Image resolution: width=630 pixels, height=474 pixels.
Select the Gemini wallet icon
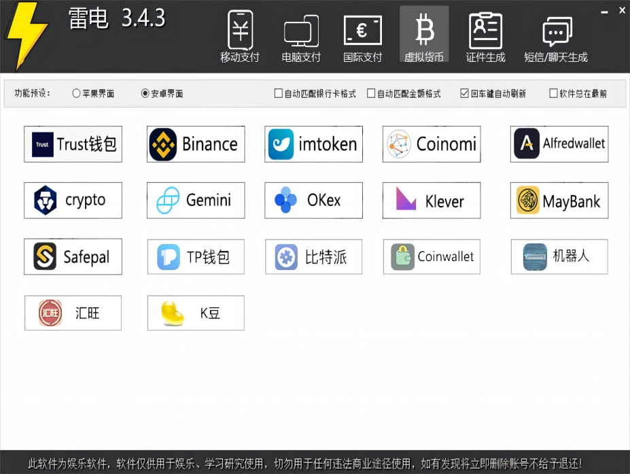pos(195,200)
